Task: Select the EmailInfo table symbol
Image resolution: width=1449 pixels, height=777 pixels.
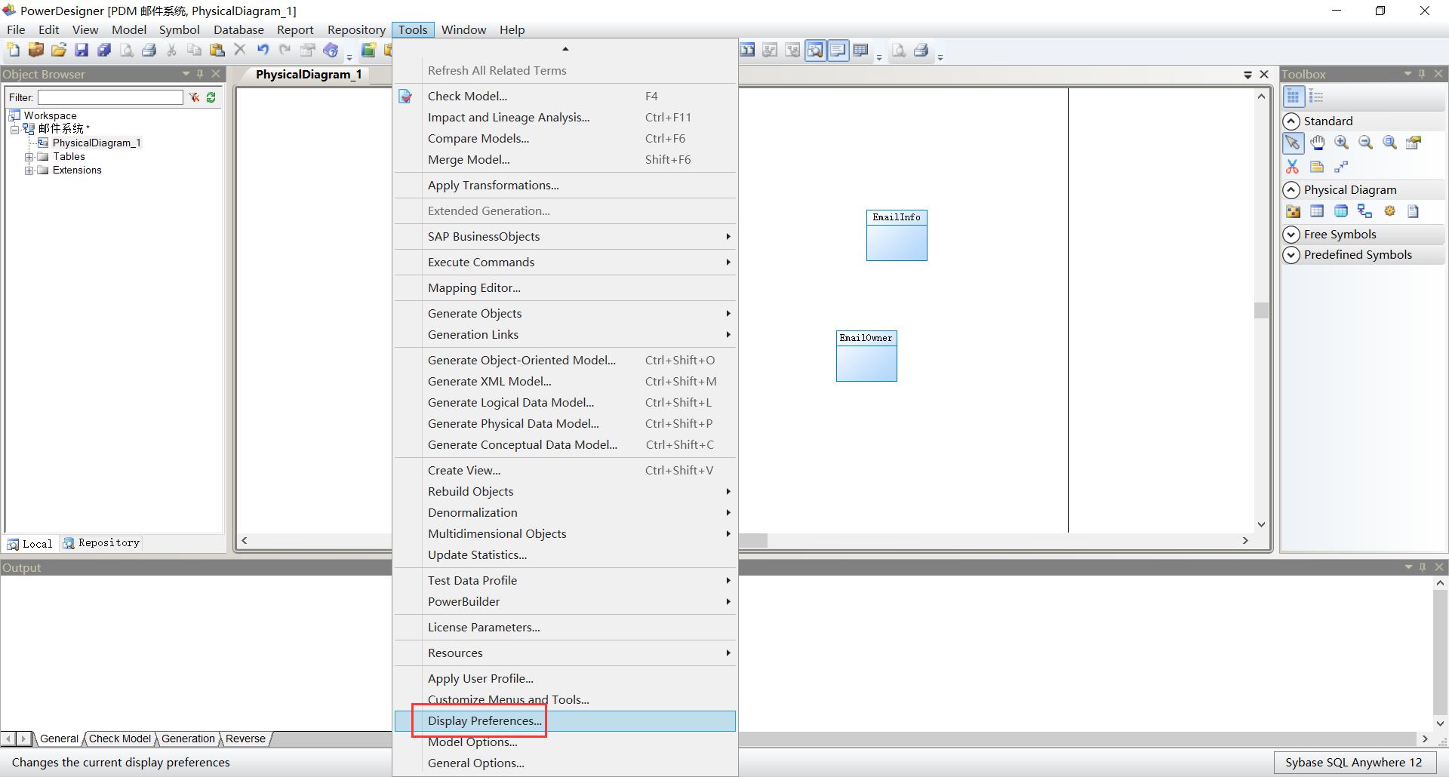Action: click(x=897, y=235)
